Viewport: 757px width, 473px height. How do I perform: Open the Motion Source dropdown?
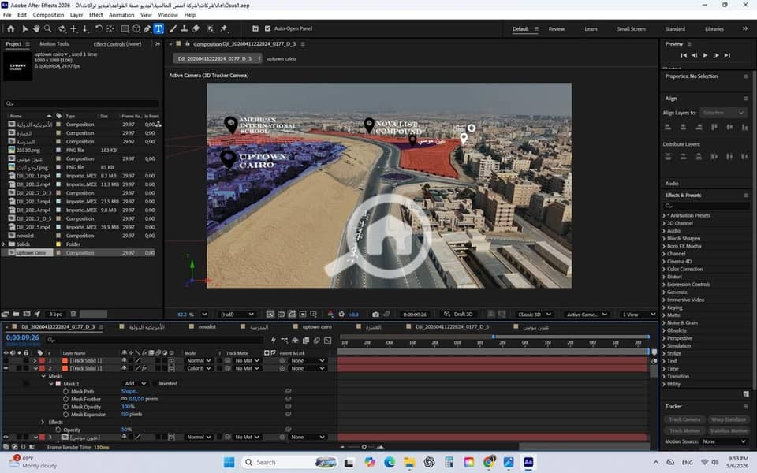724,441
